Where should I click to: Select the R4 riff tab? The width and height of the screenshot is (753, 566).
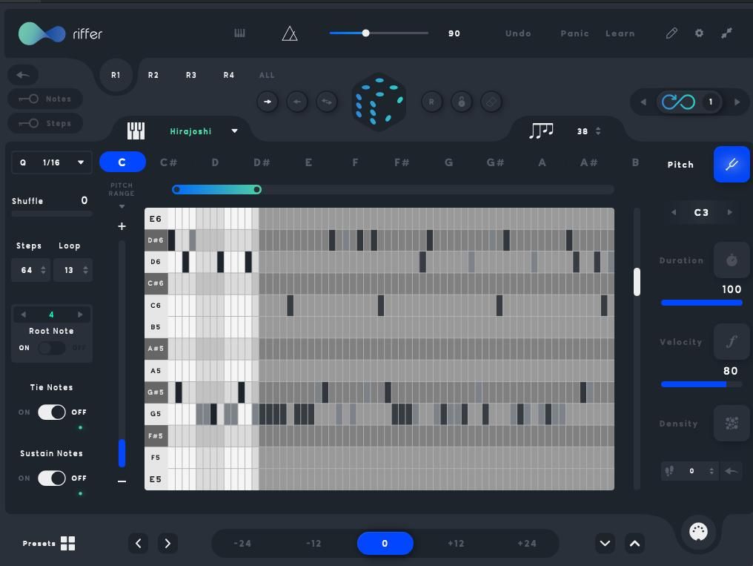(228, 75)
